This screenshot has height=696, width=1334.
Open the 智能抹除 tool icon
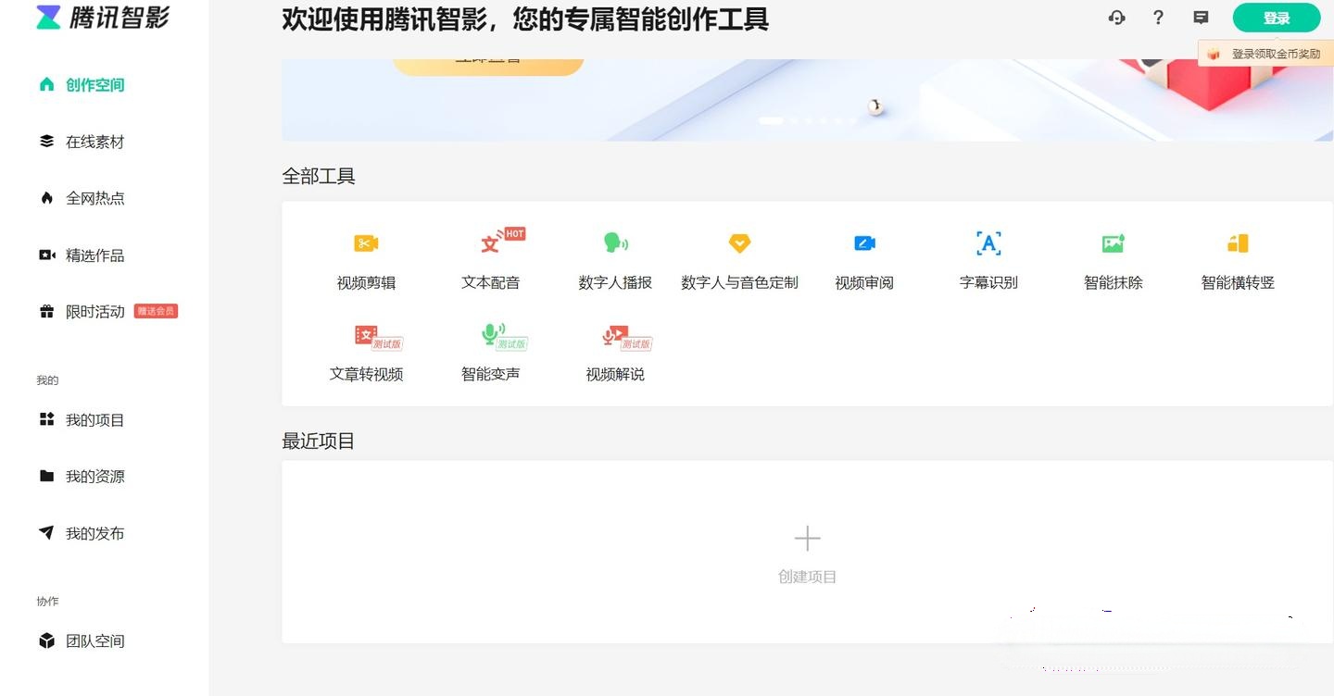point(1113,243)
